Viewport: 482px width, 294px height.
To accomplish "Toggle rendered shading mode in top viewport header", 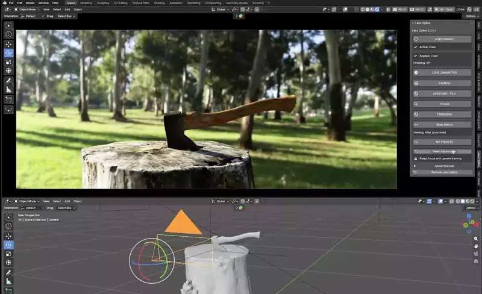I will 377,10.
